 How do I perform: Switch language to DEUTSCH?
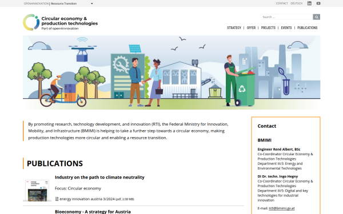[296, 3]
